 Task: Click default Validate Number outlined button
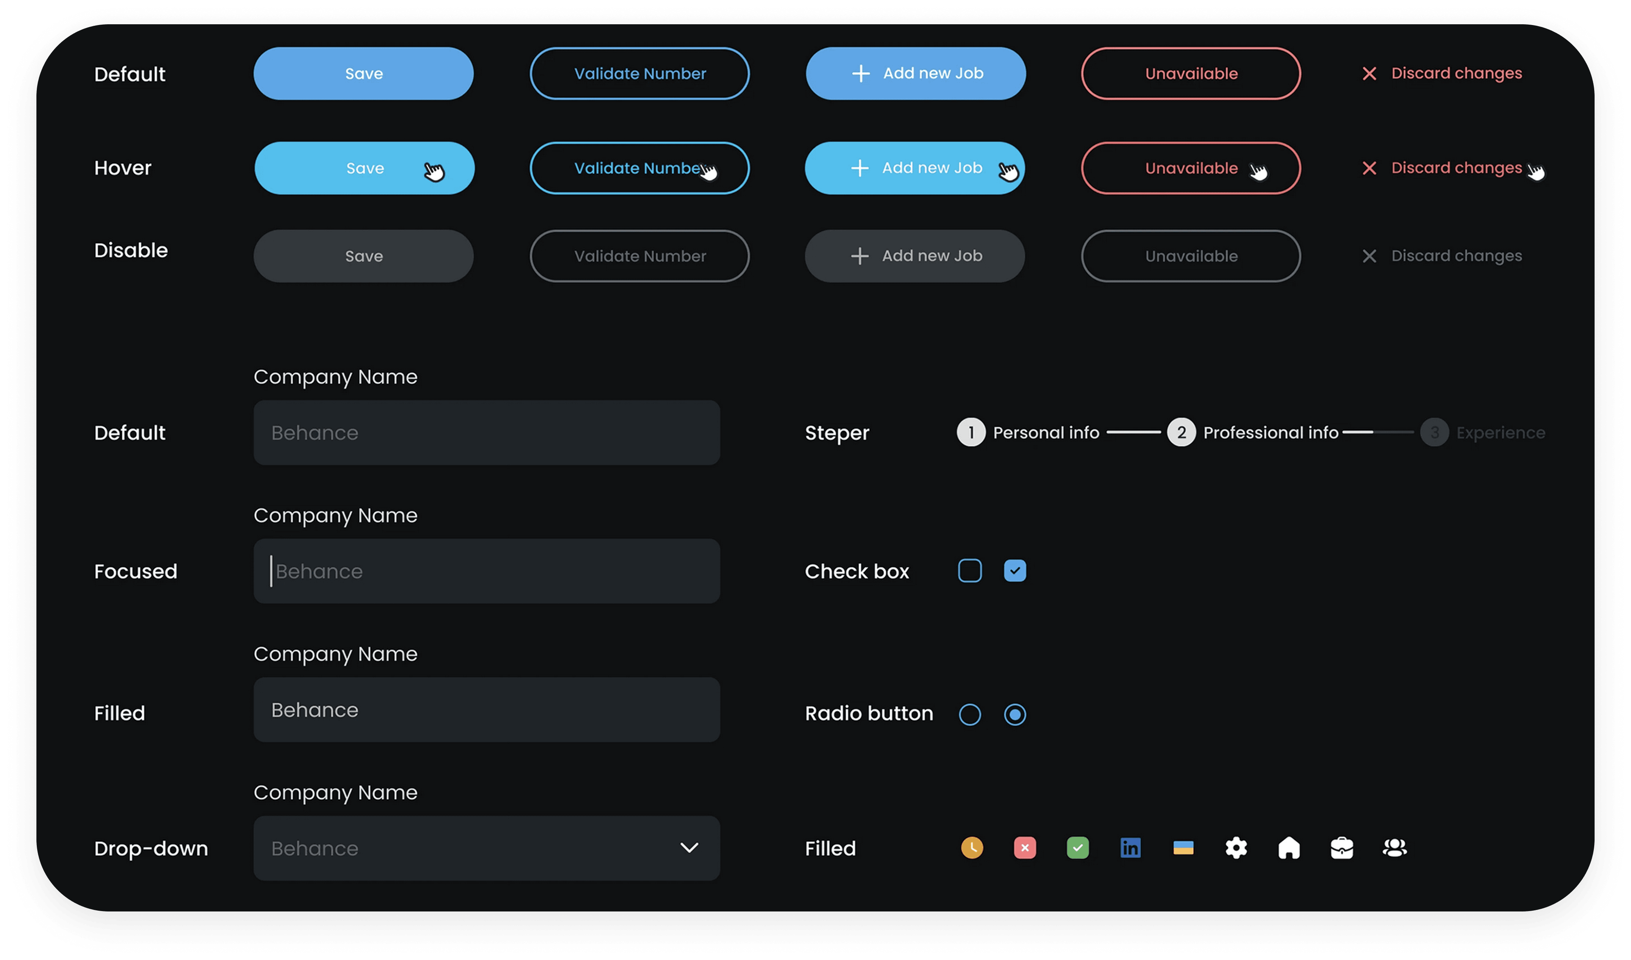pyautogui.click(x=640, y=73)
